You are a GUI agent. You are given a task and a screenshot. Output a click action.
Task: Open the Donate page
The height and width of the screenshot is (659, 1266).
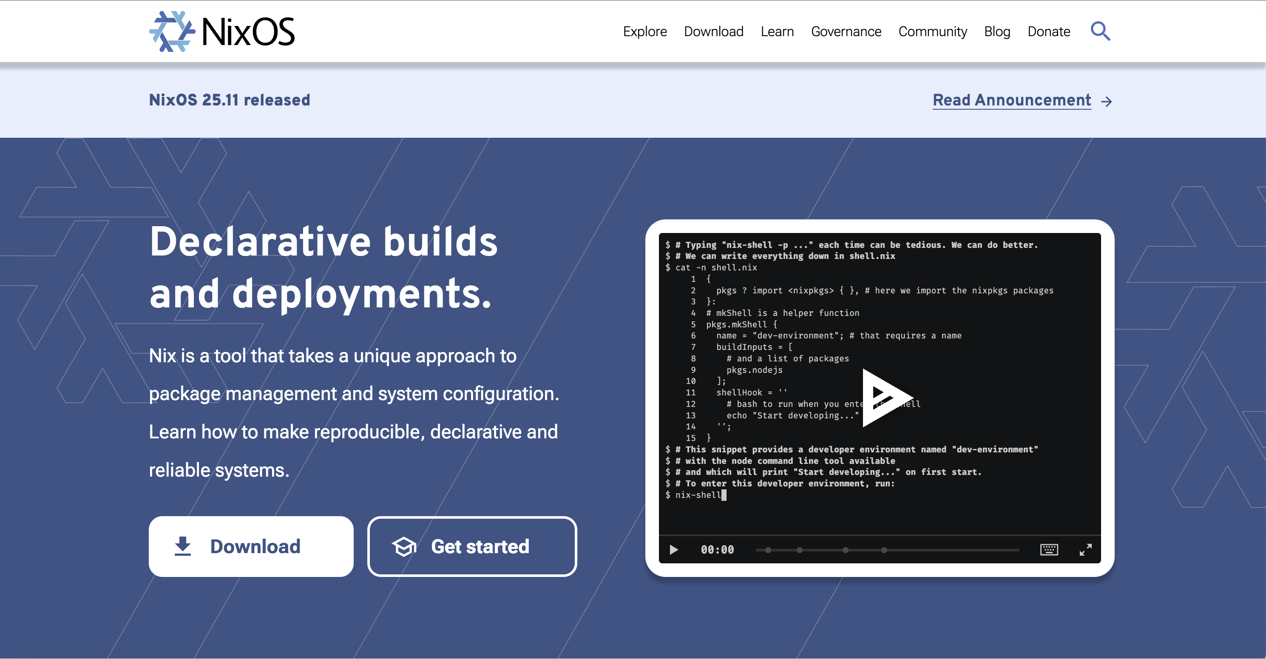(1049, 31)
